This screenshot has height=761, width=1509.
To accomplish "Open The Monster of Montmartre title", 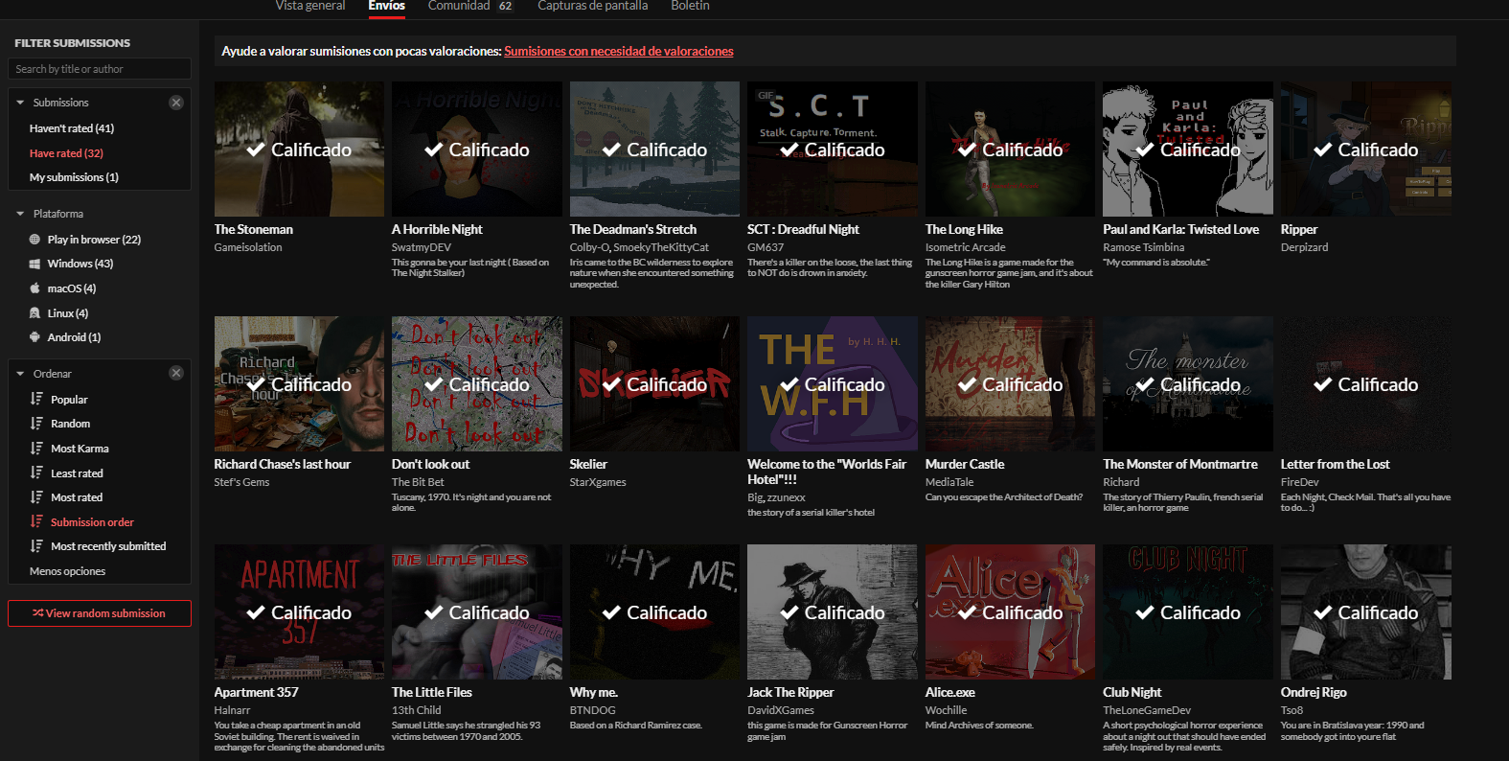I will (1180, 465).
